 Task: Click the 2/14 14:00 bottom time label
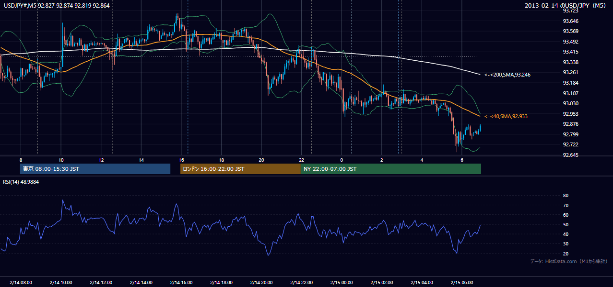pos(141,282)
